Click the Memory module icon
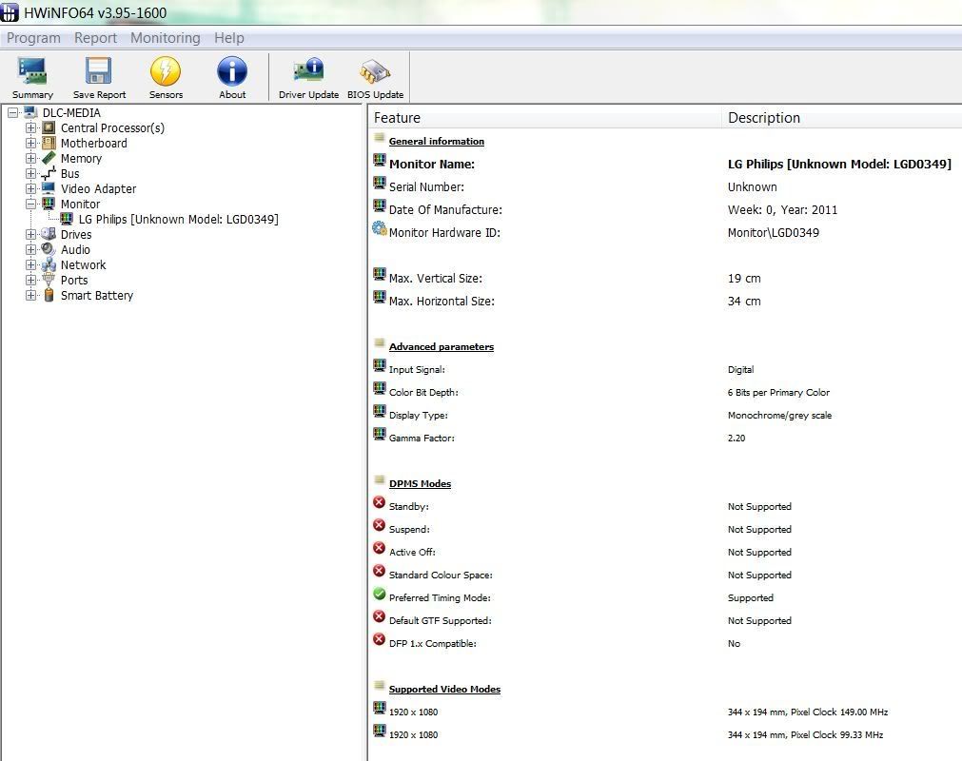Viewport: 962px width, 761px height. pyautogui.click(x=49, y=158)
